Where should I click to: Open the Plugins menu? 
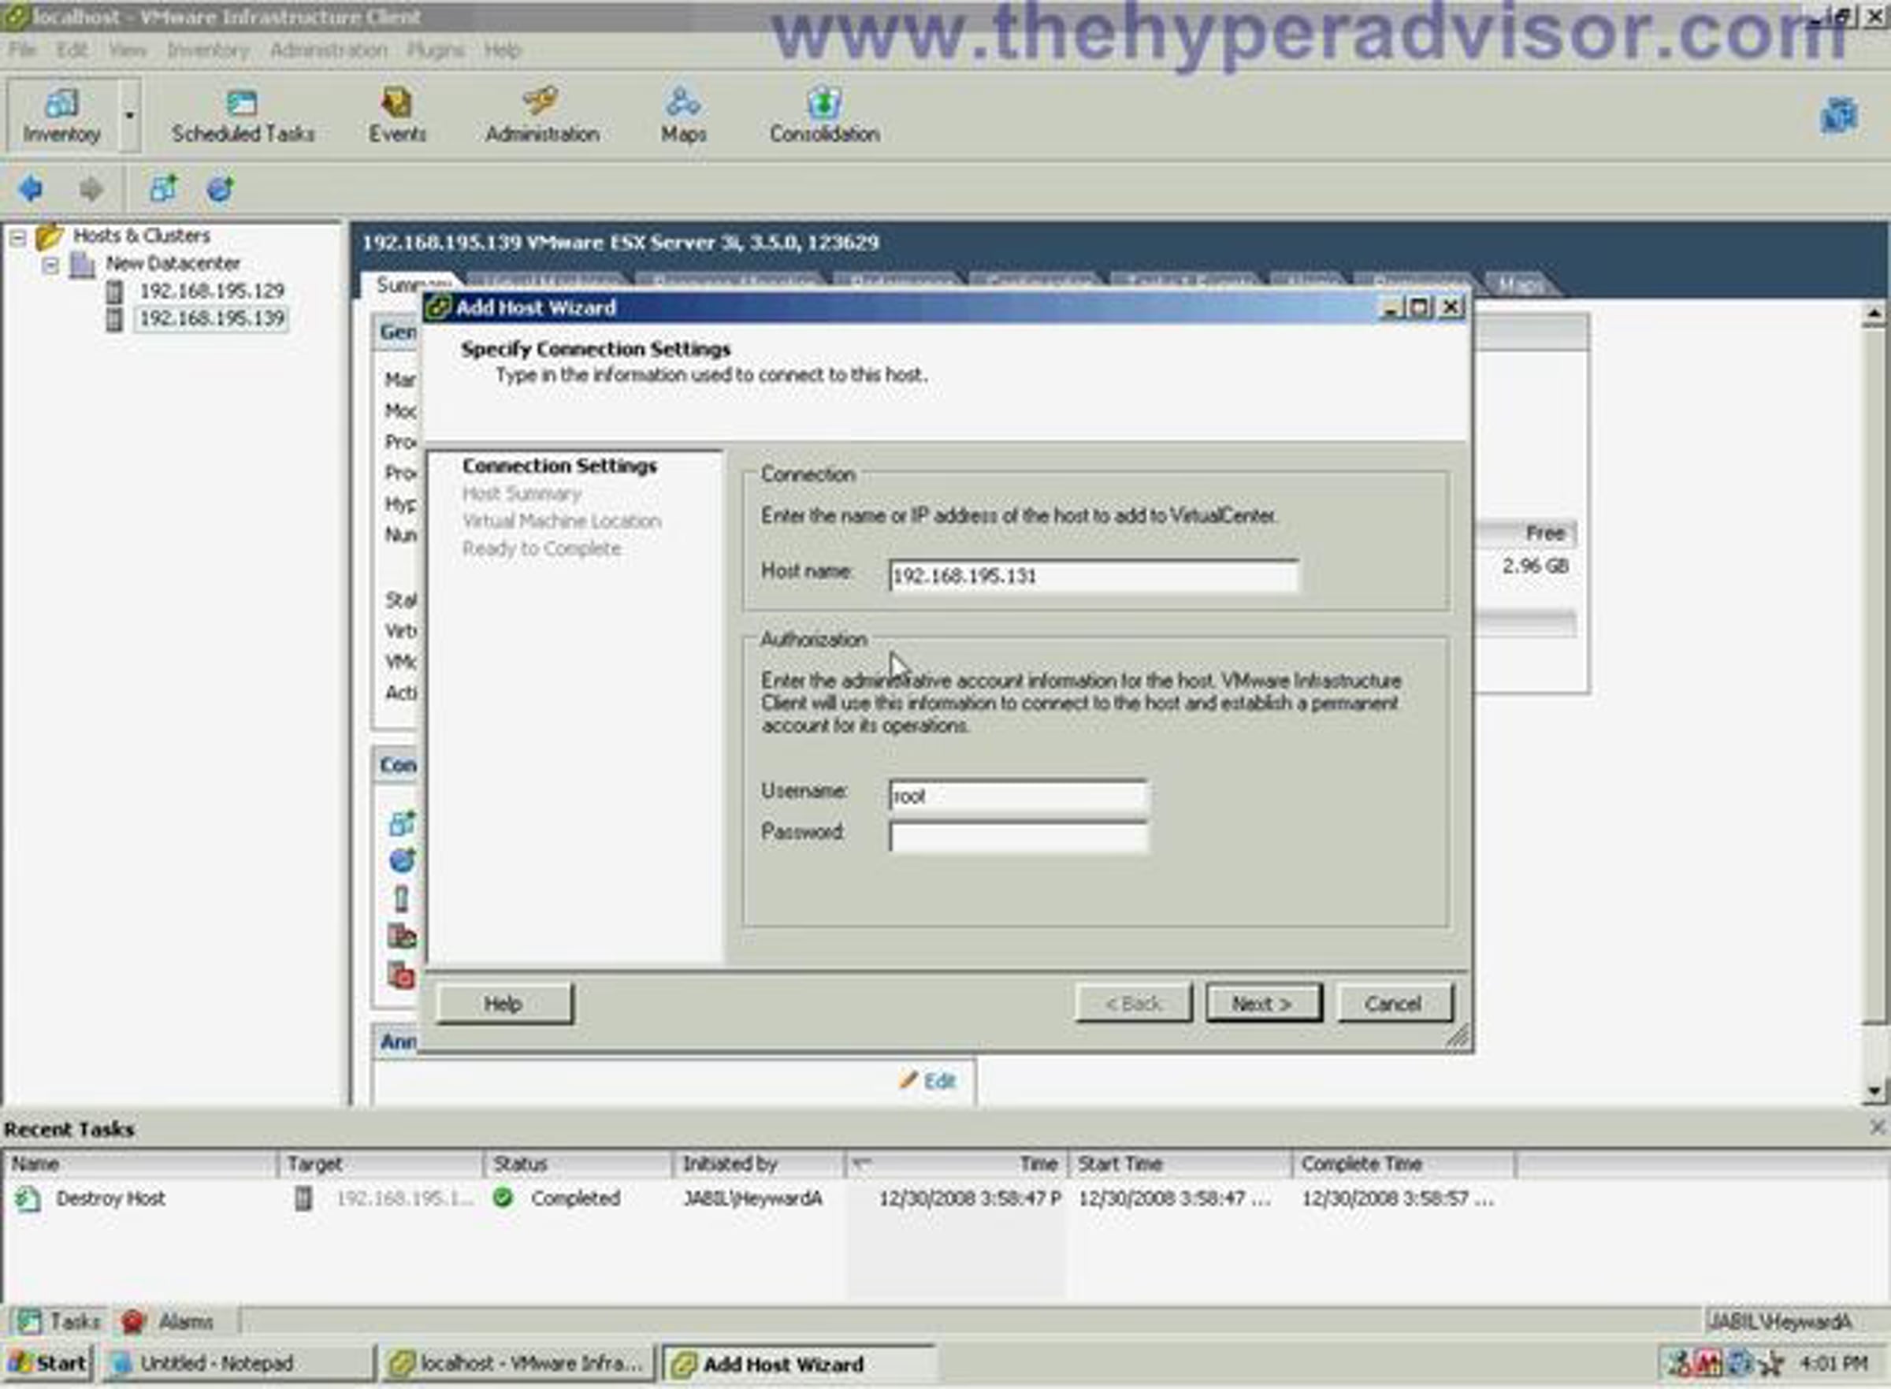click(x=436, y=50)
